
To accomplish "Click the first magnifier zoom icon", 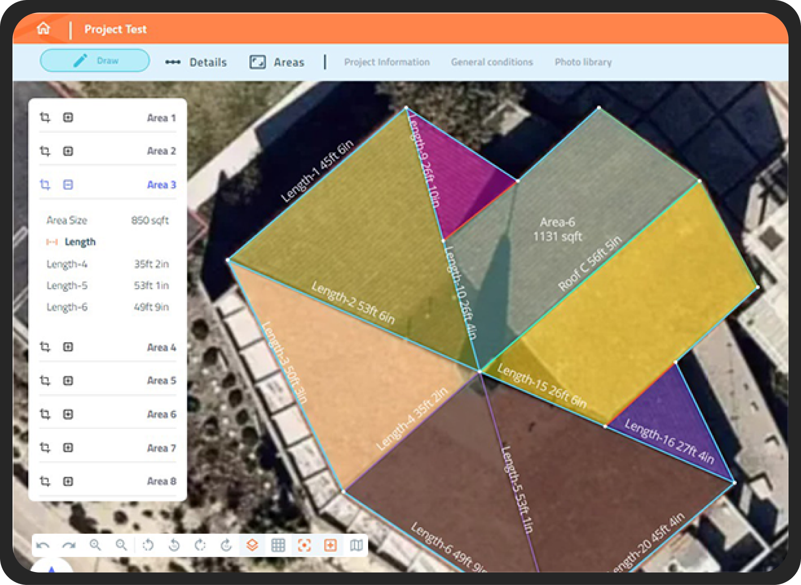I will pyautogui.click(x=95, y=545).
